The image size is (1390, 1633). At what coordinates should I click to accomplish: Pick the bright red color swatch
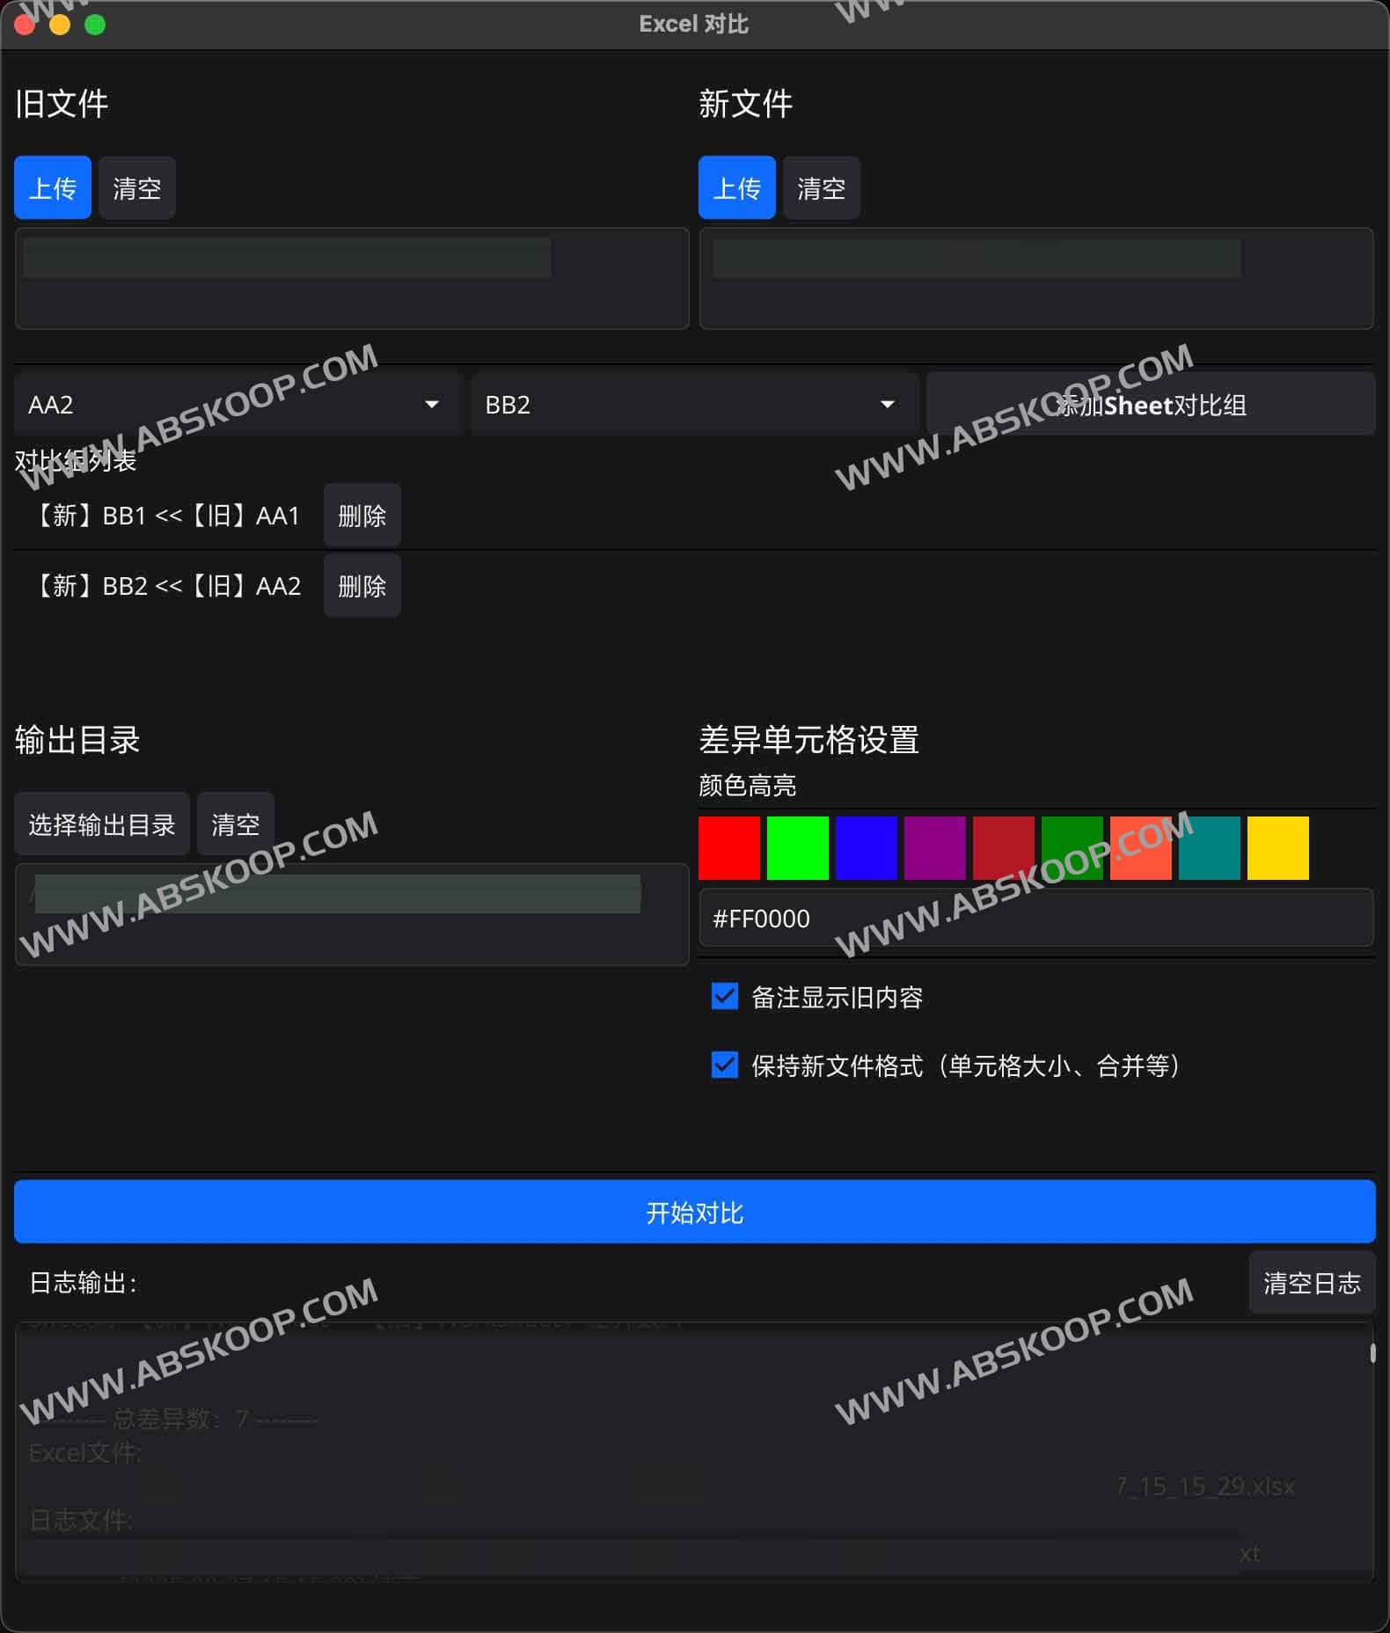coord(729,848)
